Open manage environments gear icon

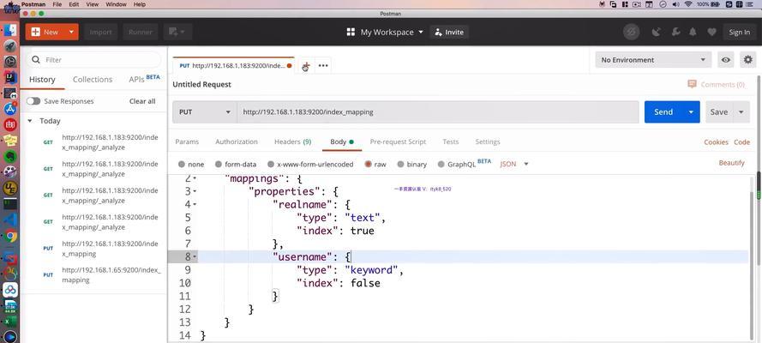pyautogui.click(x=748, y=60)
